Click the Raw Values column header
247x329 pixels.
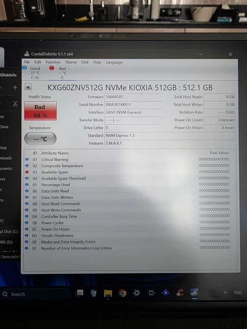tap(219, 153)
